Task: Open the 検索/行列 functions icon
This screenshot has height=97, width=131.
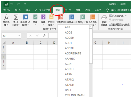Action: point(72,17)
